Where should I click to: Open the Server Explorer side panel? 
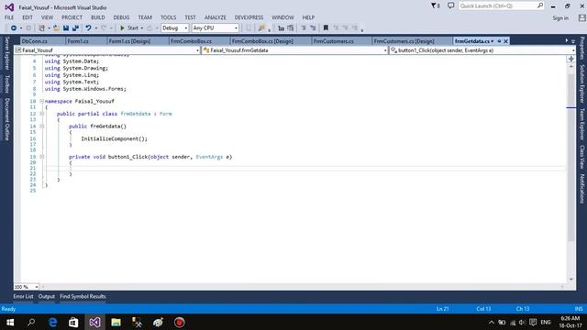coord(6,53)
